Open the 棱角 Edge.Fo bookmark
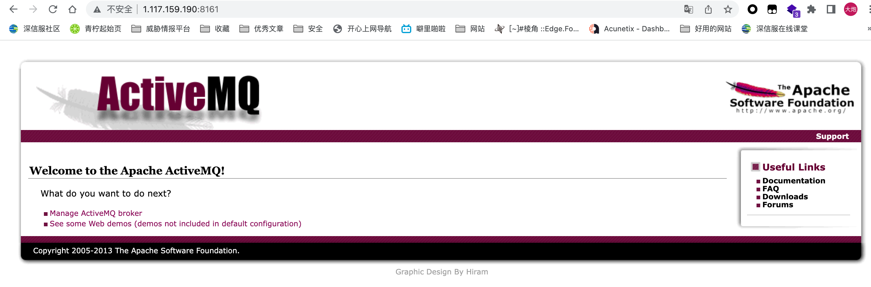 pyautogui.click(x=536, y=29)
